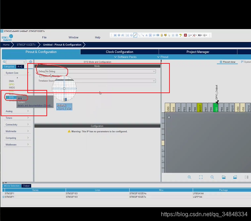
Task: Click the peripheral search magnifier icon
Action: pos(4,62)
